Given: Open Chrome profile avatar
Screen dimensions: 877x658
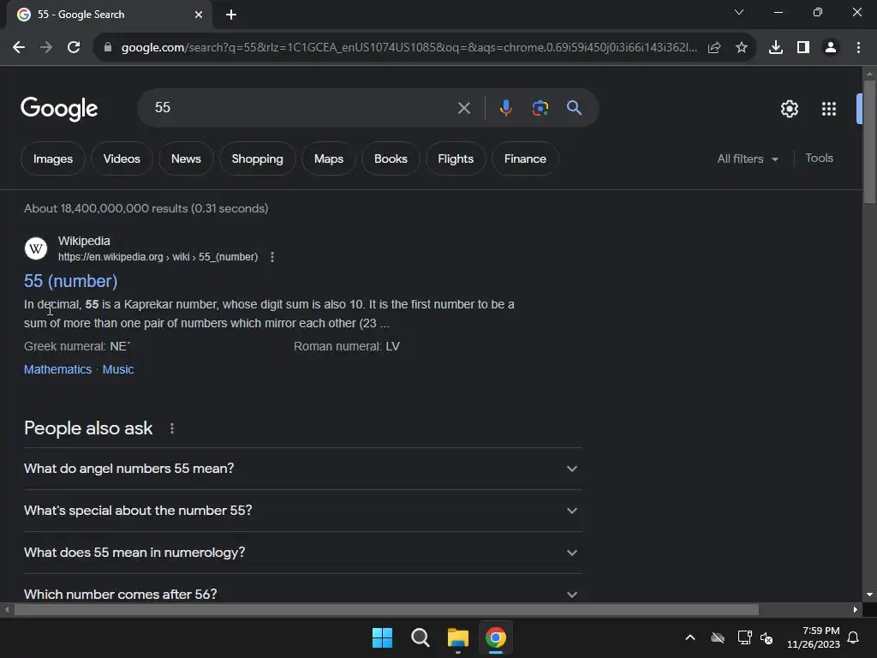Looking at the screenshot, I should tap(831, 48).
